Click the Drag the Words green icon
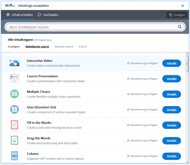190x165 pixels. coord(14,140)
